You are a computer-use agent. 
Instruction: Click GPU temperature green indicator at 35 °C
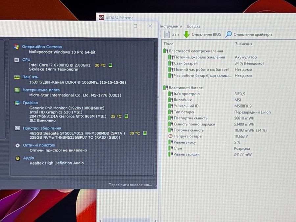(x=126, y=116)
